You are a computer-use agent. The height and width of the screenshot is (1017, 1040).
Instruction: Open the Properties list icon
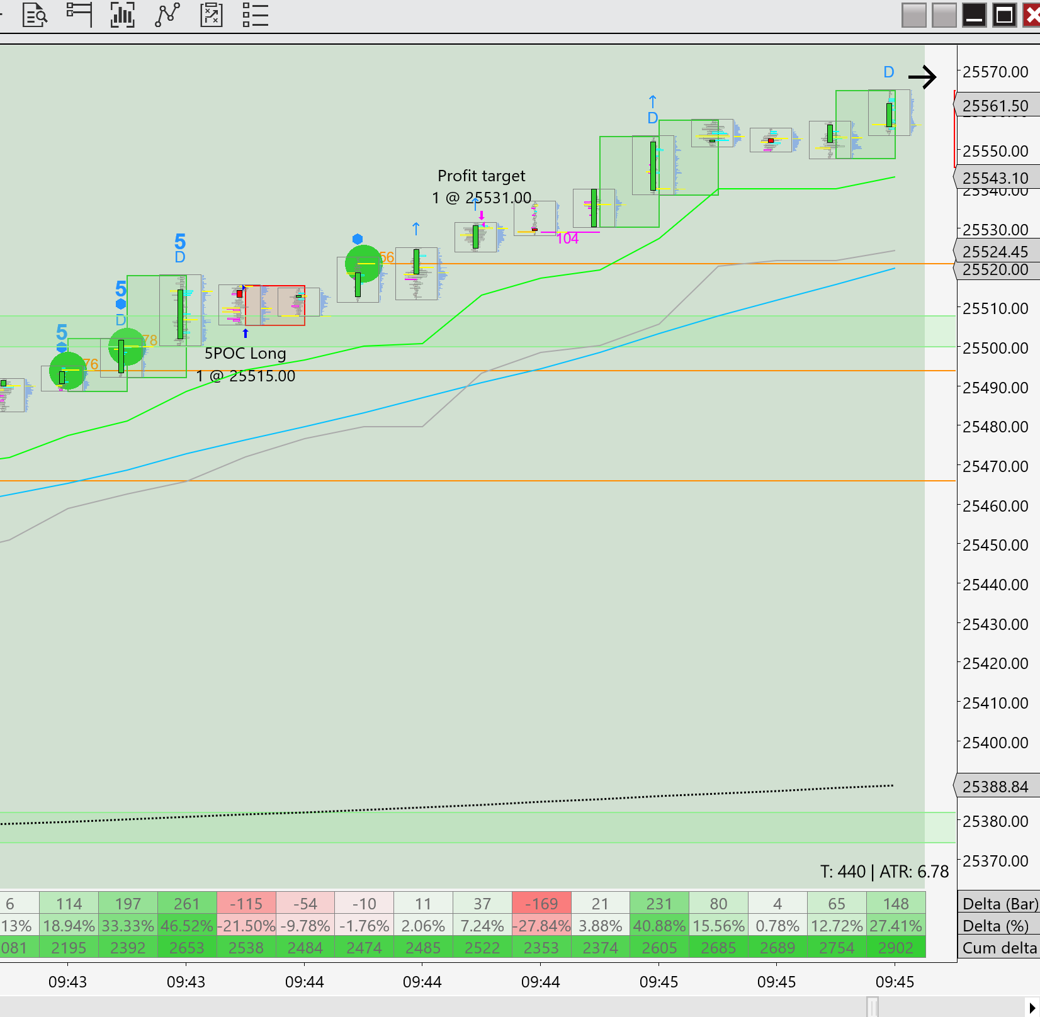point(256,14)
